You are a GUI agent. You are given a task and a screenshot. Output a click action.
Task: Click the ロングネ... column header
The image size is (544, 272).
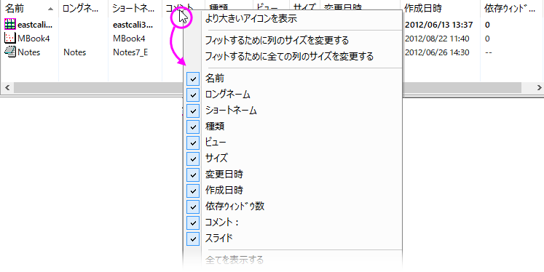pyautogui.click(x=83, y=9)
